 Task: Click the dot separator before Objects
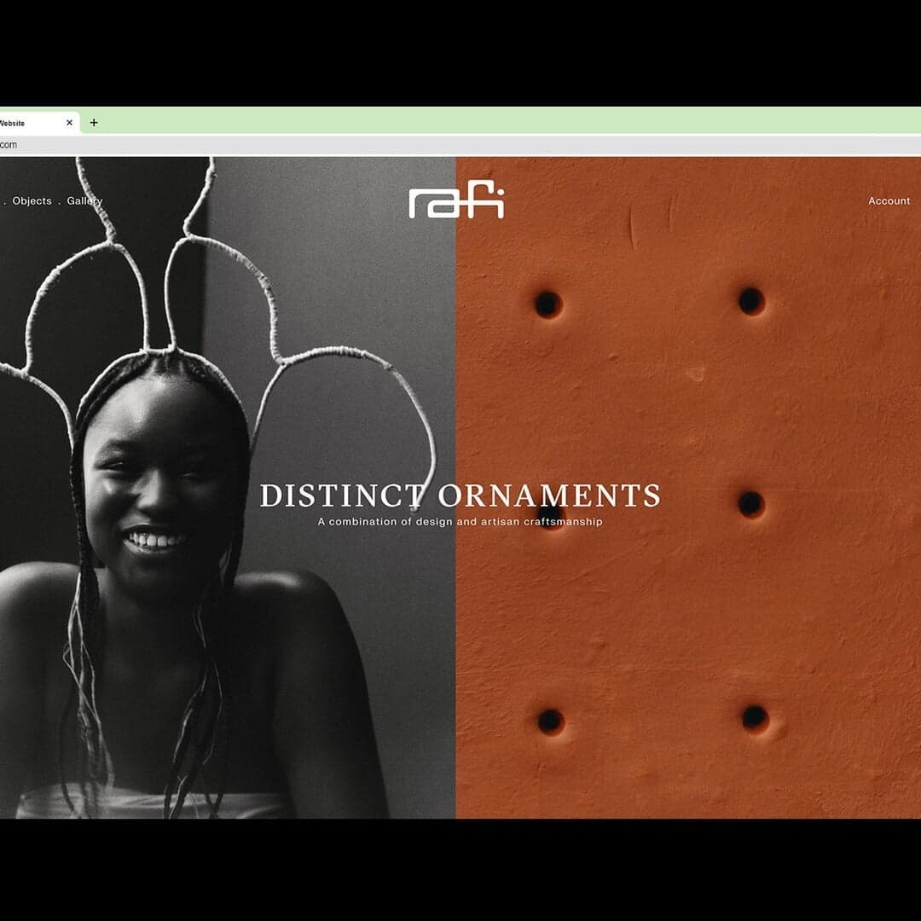6,204
